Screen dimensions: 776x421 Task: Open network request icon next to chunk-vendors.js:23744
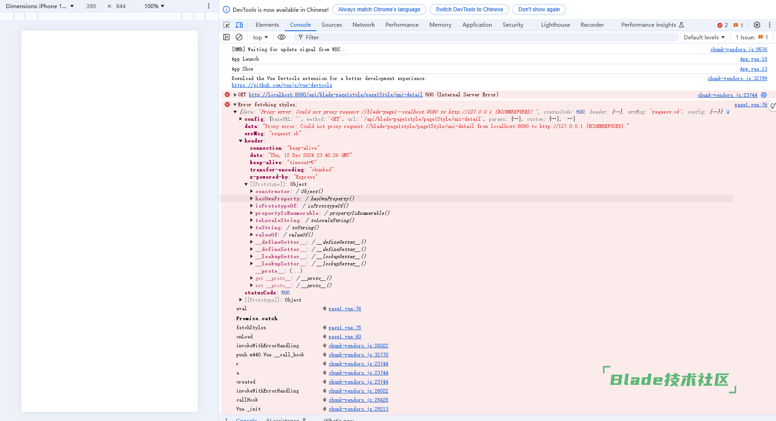(x=764, y=95)
